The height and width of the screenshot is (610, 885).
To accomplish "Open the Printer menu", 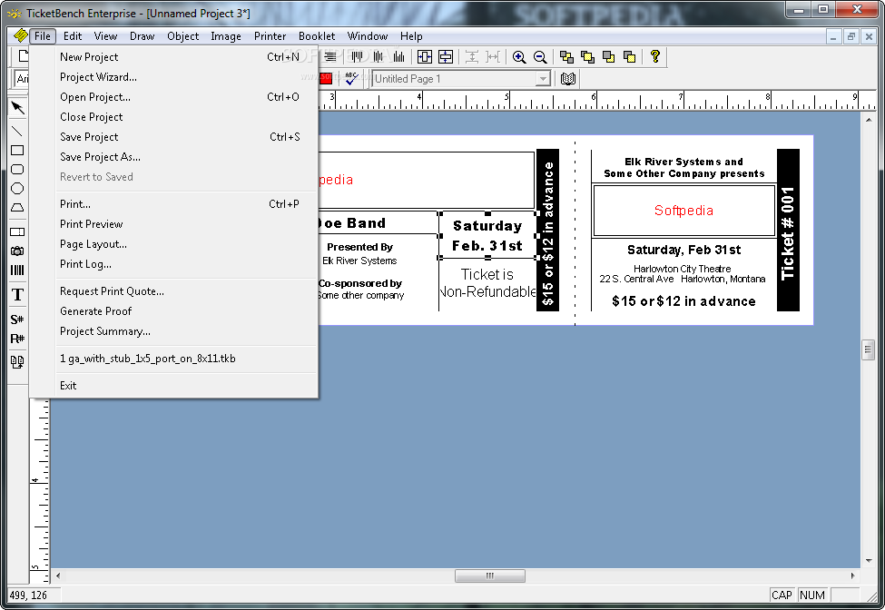I will pos(270,36).
